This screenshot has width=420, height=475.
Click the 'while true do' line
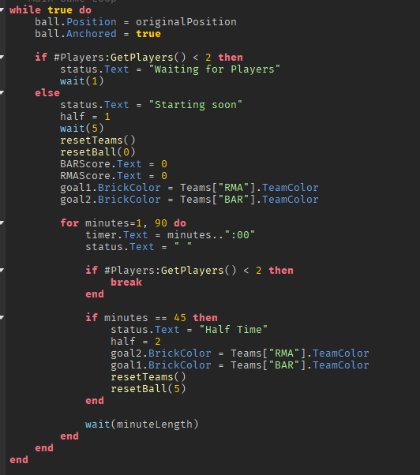[51, 10]
